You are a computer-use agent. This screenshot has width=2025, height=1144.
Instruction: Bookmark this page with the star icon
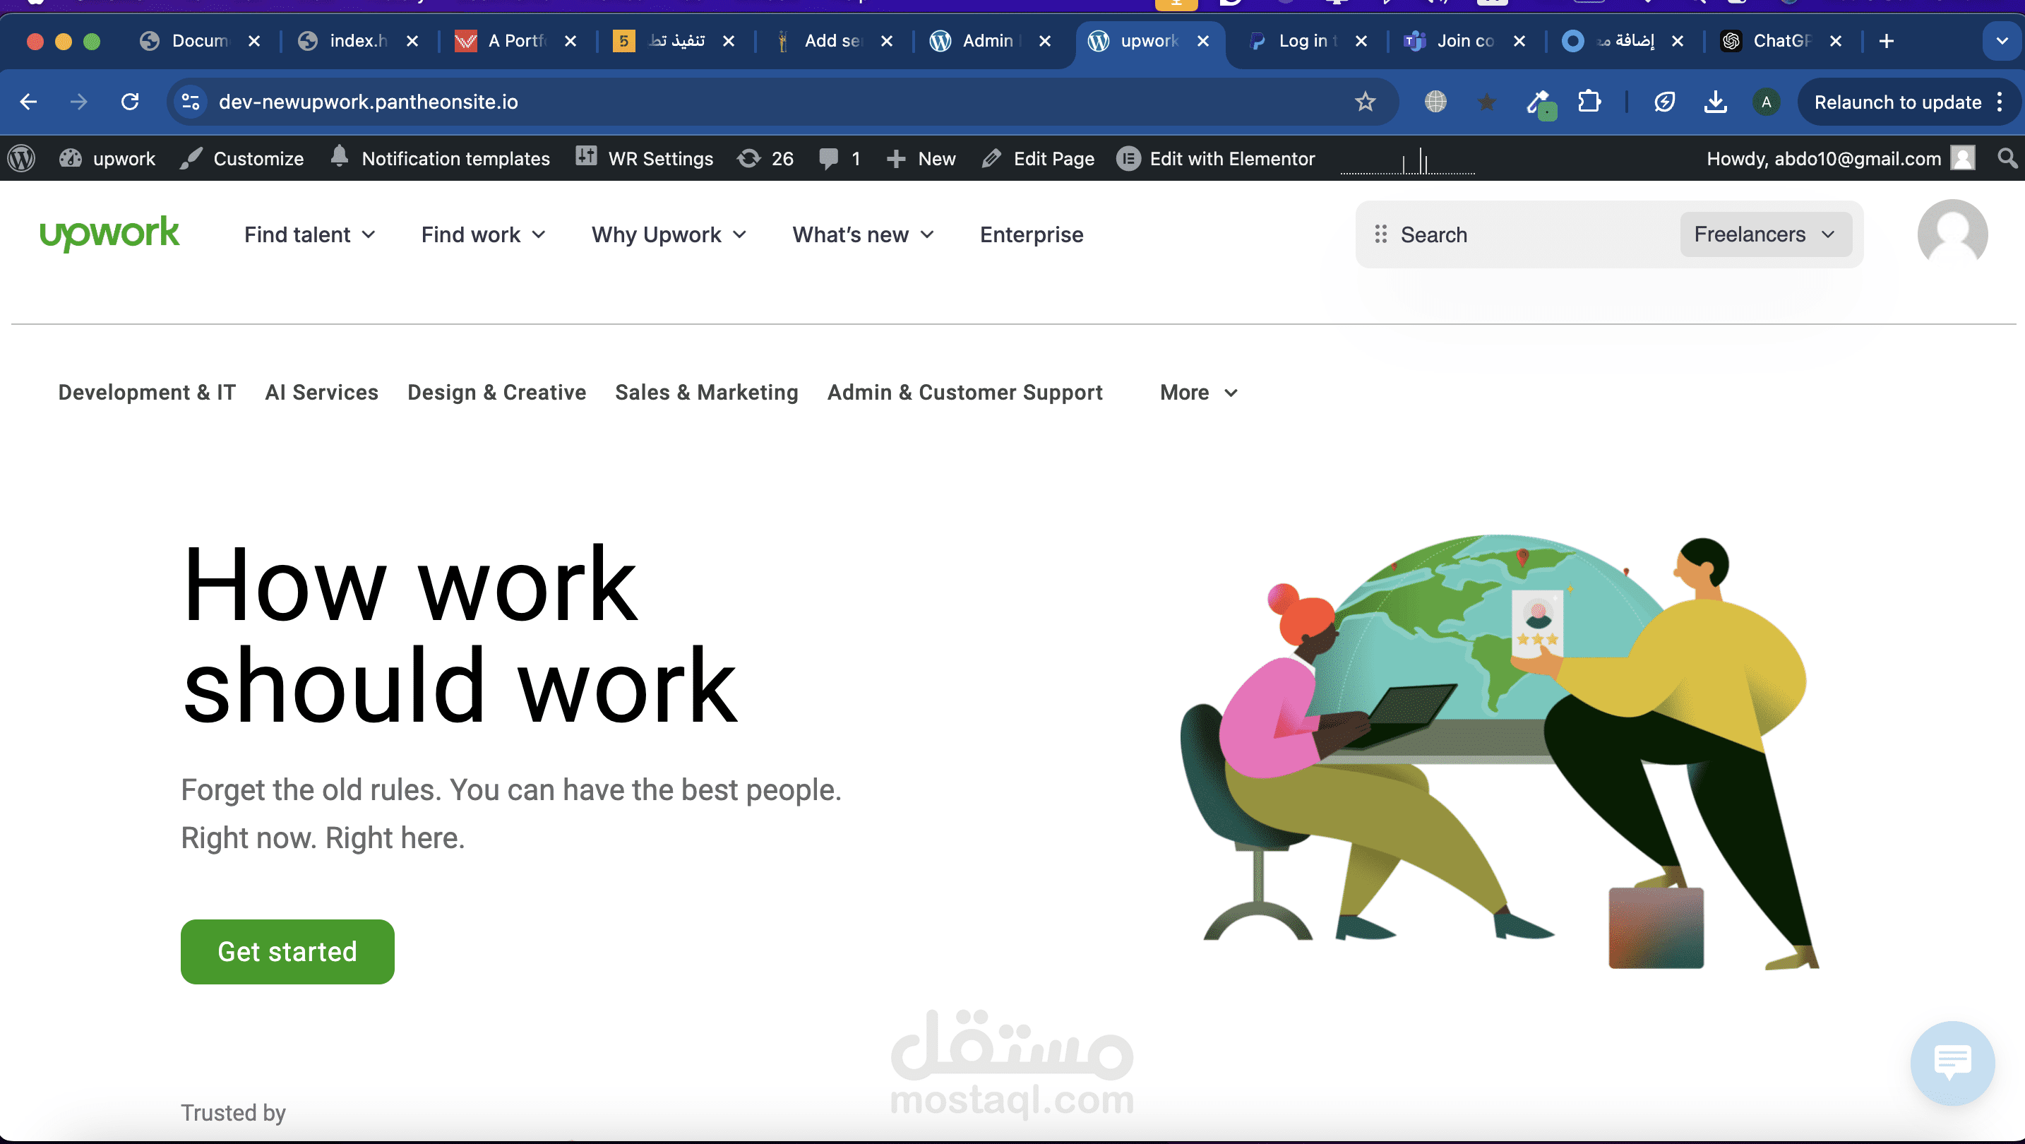1365,102
